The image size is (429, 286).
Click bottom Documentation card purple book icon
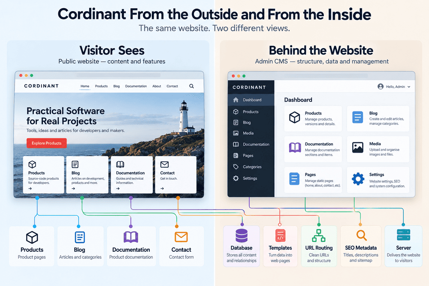click(x=131, y=237)
